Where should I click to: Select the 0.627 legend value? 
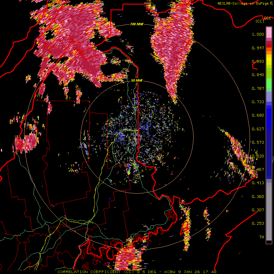coord(258,129)
